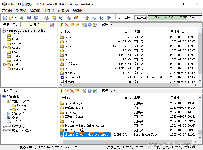Screen dimensions: 203x150
Task: Click the 日期/时间 column header in local pane
Action: [x=183, y=98]
